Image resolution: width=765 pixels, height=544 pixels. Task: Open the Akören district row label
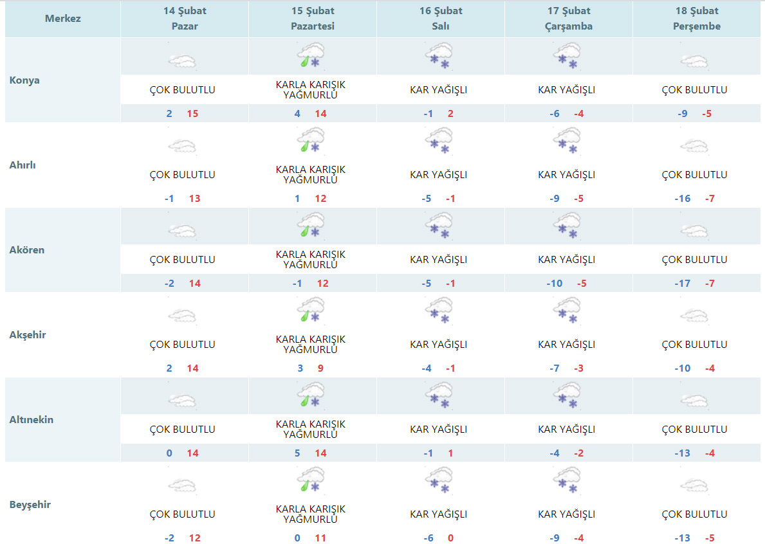click(x=27, y=249)
